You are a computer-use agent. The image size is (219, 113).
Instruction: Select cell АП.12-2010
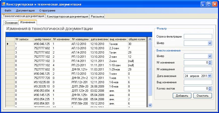click(80, 44)
